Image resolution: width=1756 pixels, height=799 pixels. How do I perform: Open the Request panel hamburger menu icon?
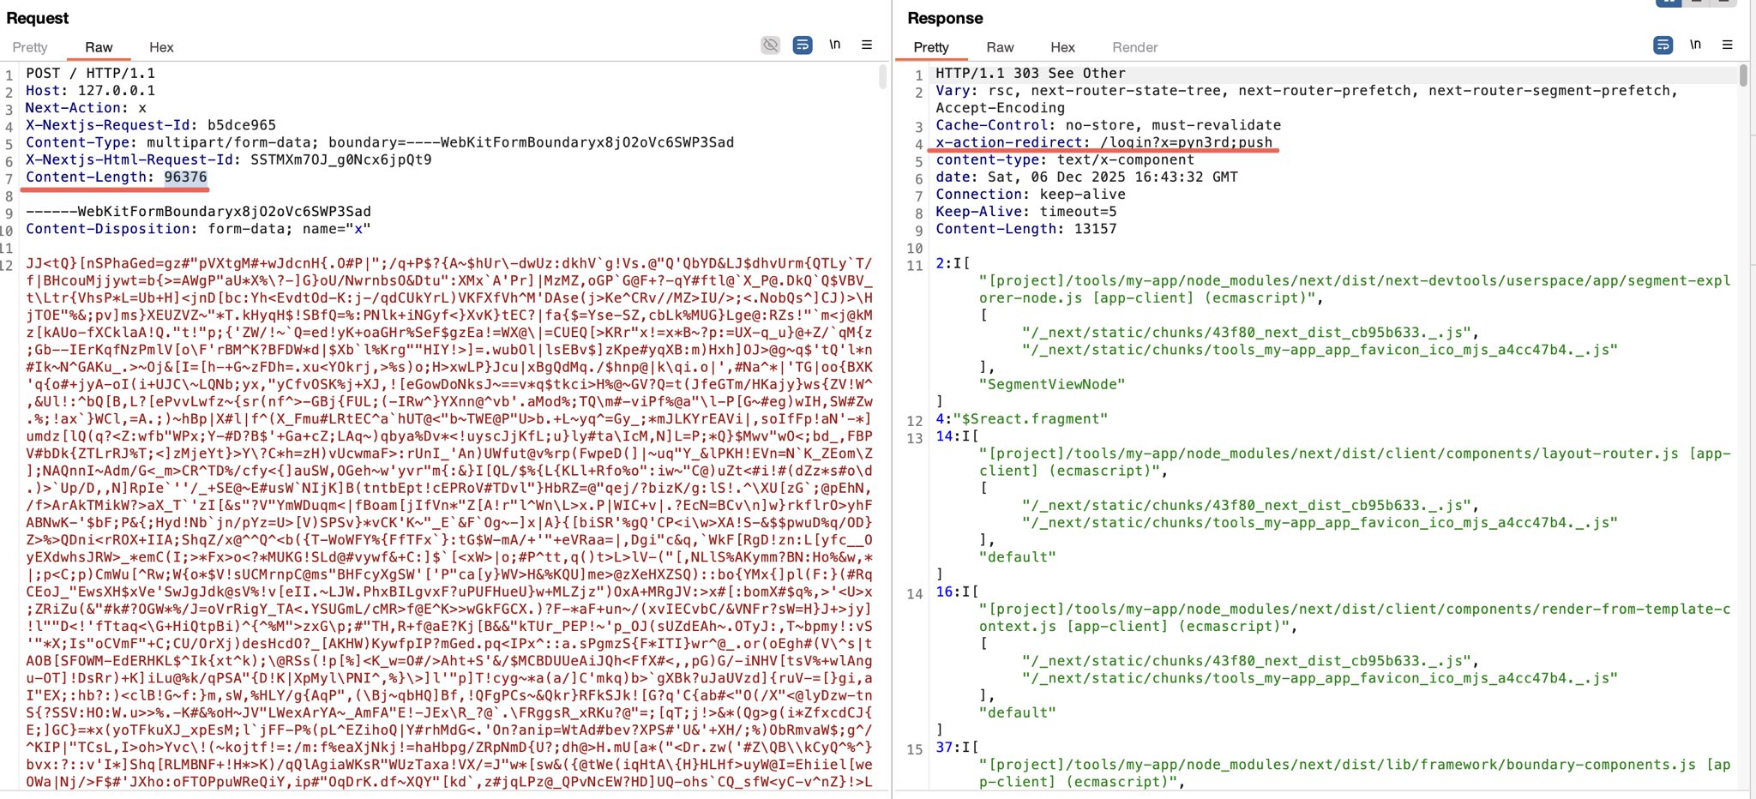click(868, 45)
